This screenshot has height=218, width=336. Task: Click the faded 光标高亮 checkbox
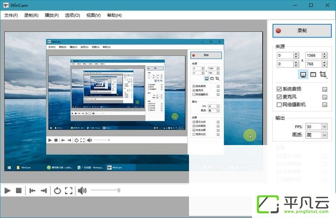(279, 163)
